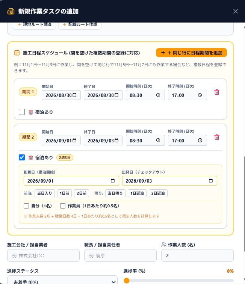This screenshot has width=245, height=284.
Task: Select 1日前 for 前泊
Action: (65, 193)
